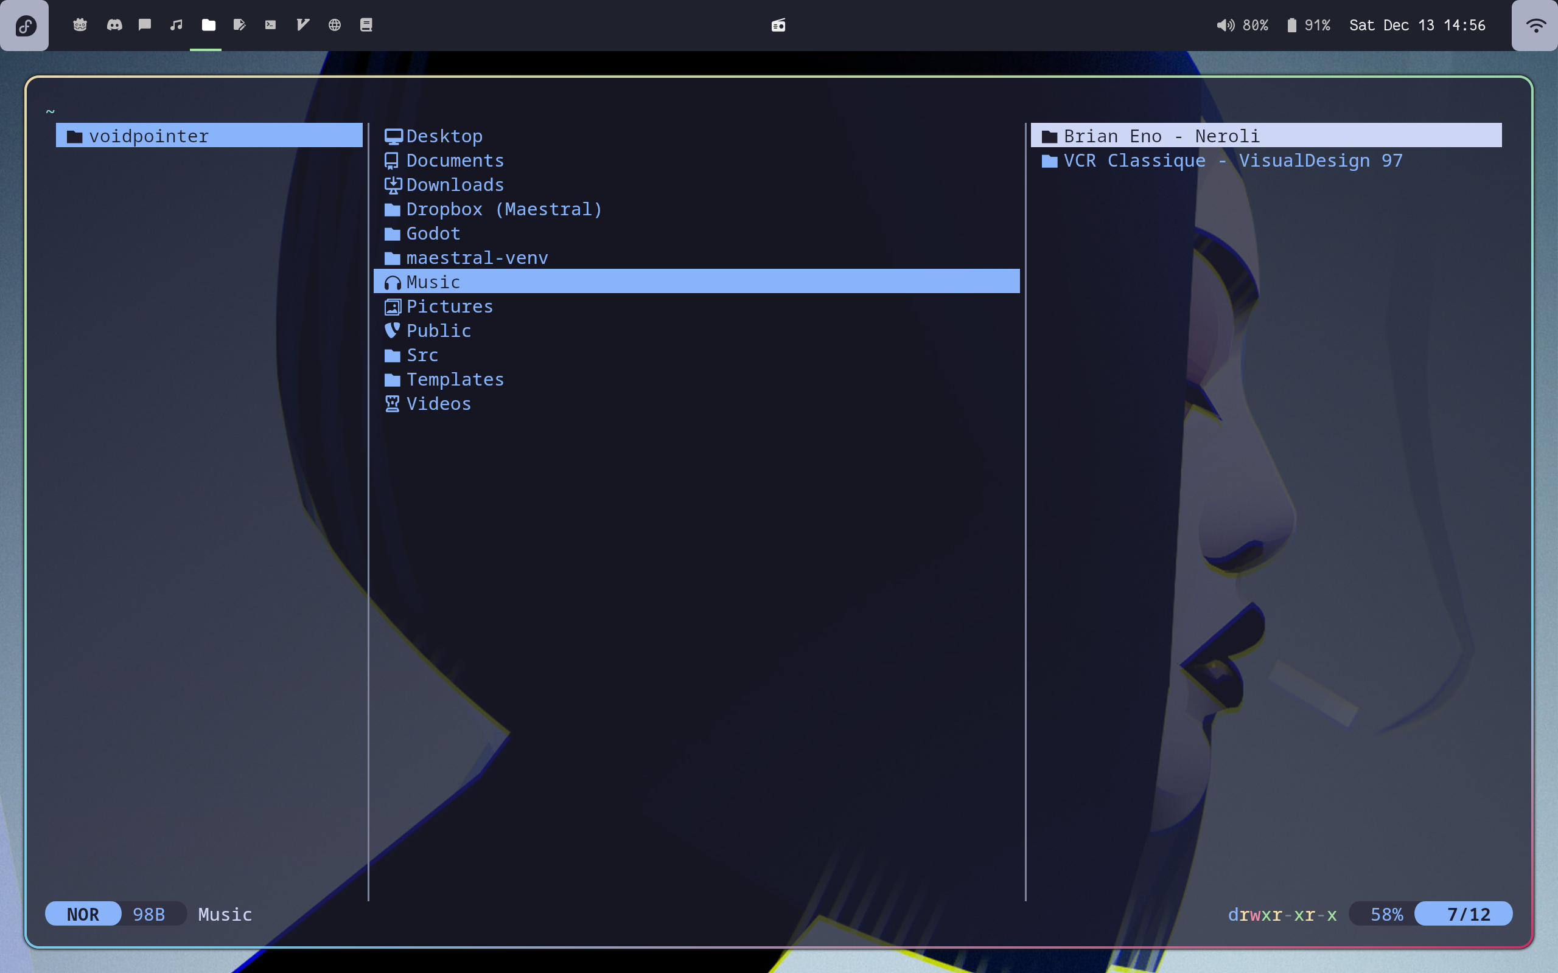The image size is (1558, 973).
Task: Click the volume 80% indicator
Action: point(1242,26)
